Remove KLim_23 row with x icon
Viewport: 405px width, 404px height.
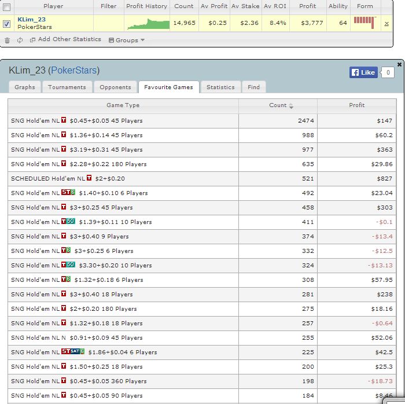click(386, 24)
